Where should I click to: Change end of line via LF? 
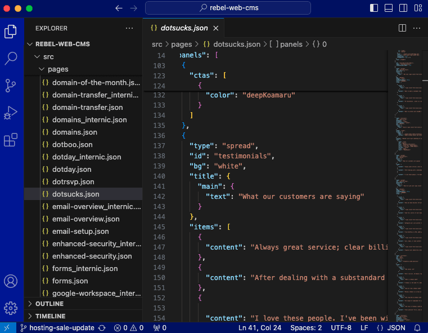pos(364,327)
